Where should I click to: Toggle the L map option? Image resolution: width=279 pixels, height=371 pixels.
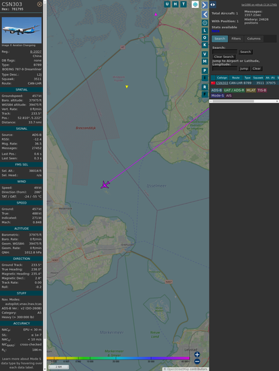205,31
